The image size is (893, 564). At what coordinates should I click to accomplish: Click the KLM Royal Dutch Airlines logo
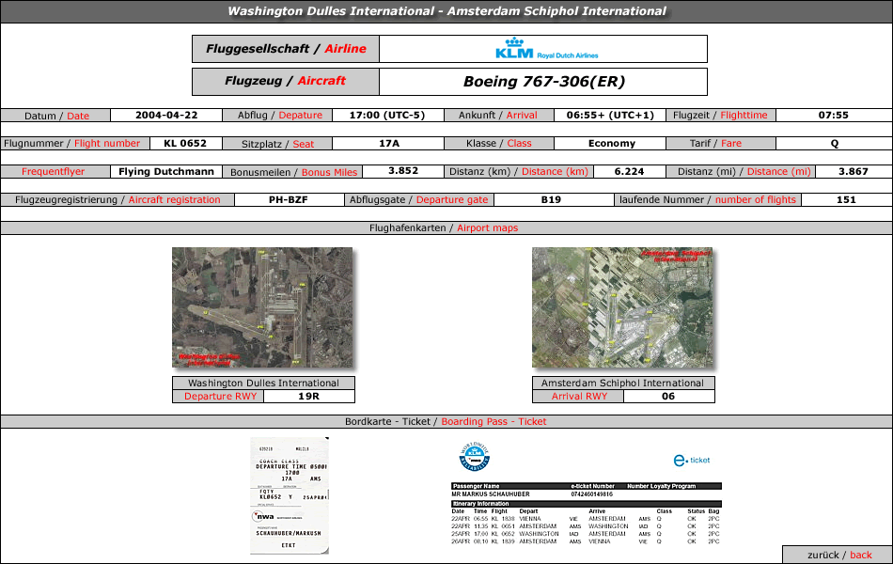pos(542,49)
